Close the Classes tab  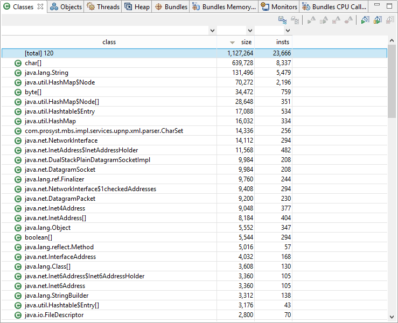(40, 7)
